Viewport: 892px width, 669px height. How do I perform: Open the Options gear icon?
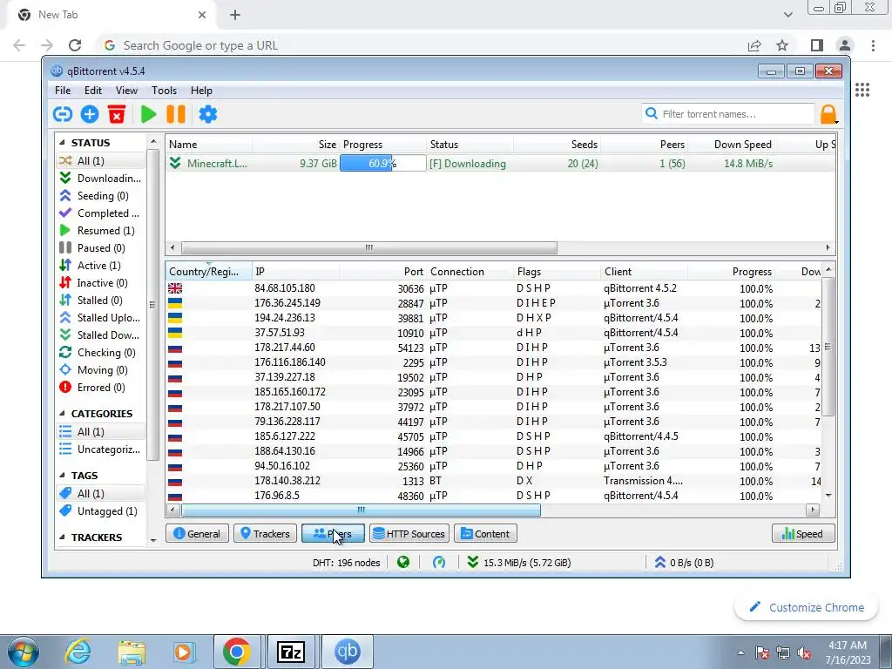[207, 114]
